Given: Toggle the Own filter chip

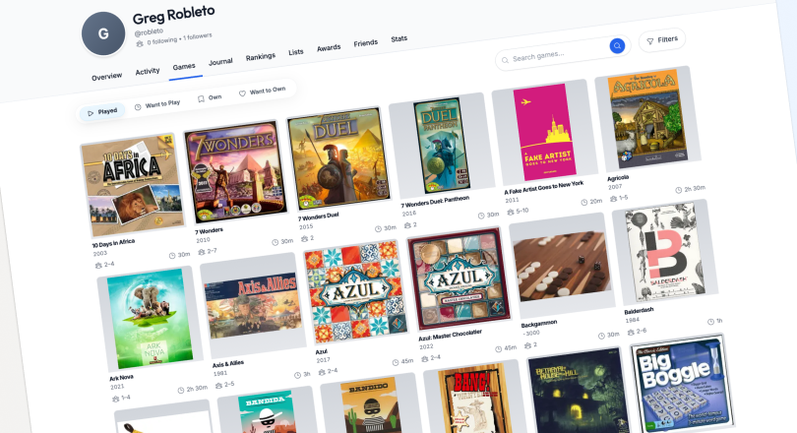Looking at the screenshot, I should point(209,97).
